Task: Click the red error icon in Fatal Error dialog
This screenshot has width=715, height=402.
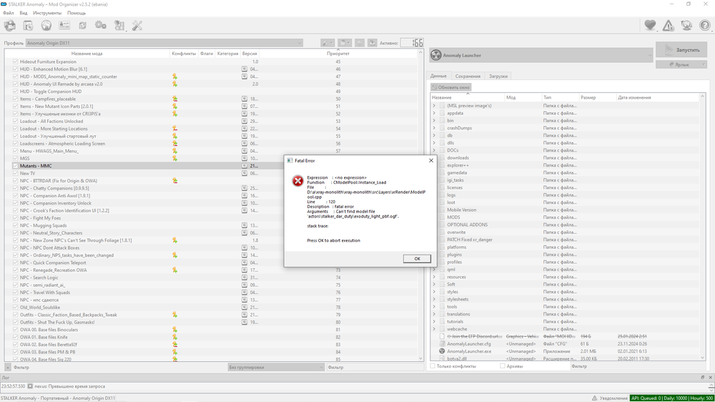Action: 297,181
